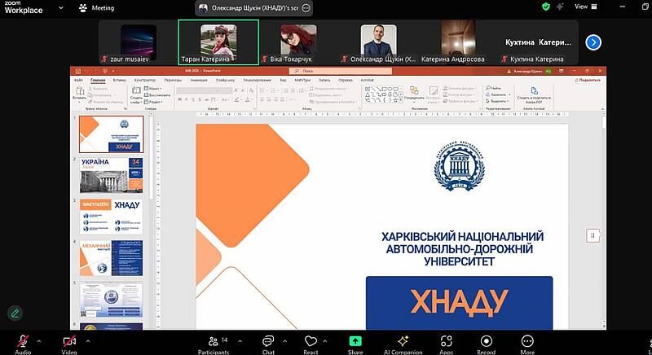Switch to the Meeting tab
Viewport: 652px width, 355px height.
point(97,7)
